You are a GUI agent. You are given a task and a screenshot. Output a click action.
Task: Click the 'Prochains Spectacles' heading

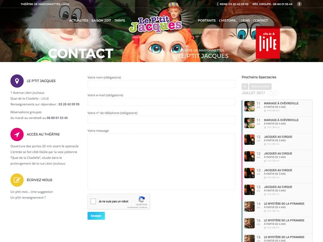259,77
